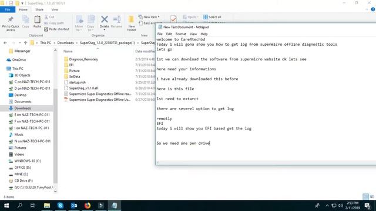Viewport: 376px width, 211px height.
Task: Select the Diagnose_Remotely folder
Action: 83,59
